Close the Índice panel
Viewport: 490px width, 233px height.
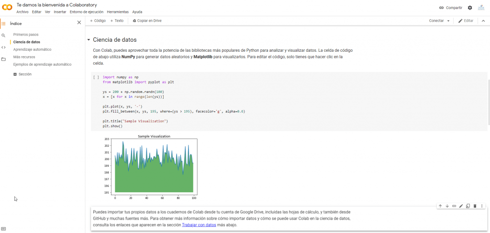(x=79, y=23)
